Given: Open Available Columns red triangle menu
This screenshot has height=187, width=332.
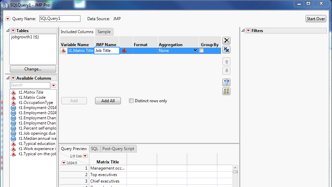Looking at the screenshot, I should coord(13,78).
